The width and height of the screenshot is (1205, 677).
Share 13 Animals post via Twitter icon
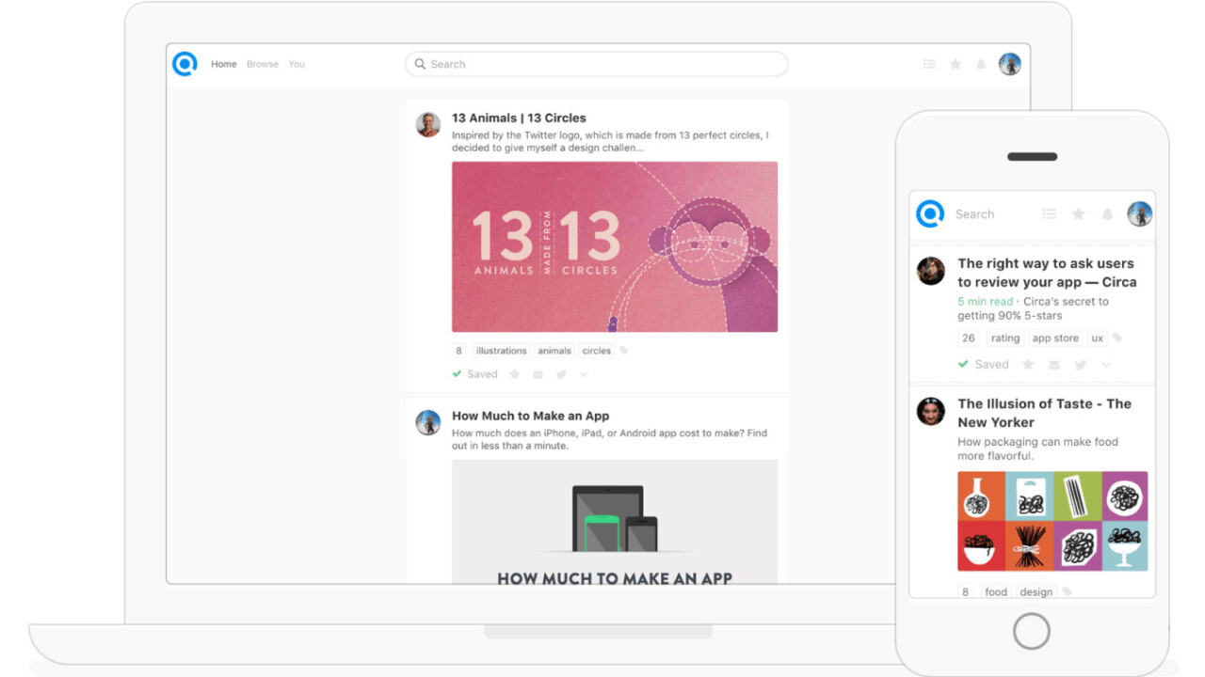(x=561, y=374)
